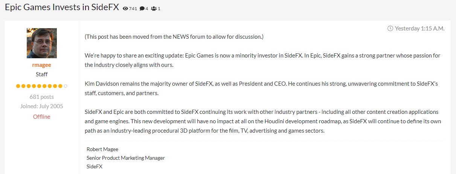Open the Yesterday 1:15 A.M. post timestamp

click(x=419, y=28)
